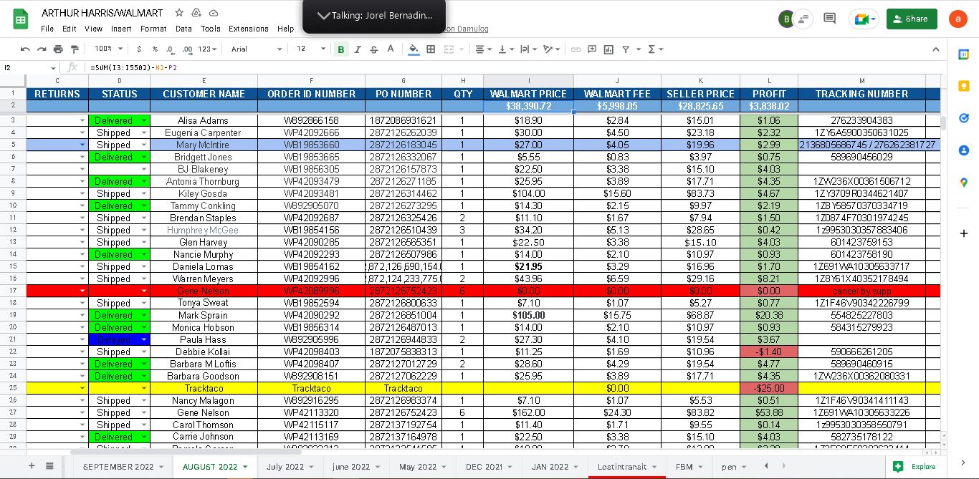Open comment history speech bubble icon
979x479 pixels.
829,19
